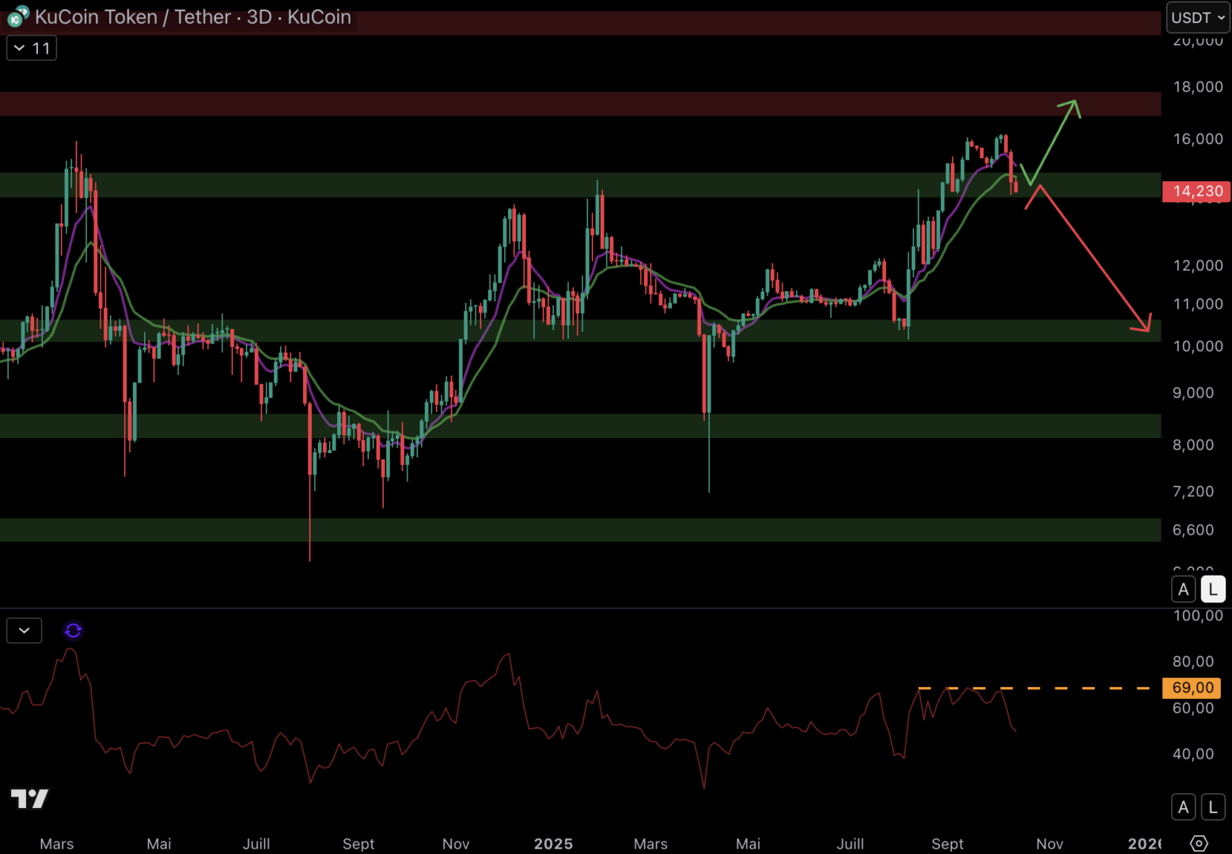The height and width of the screenshot is (854, 1232).
Task: Click the purple refresh icon in indicator pane
Action: point(73,630)
